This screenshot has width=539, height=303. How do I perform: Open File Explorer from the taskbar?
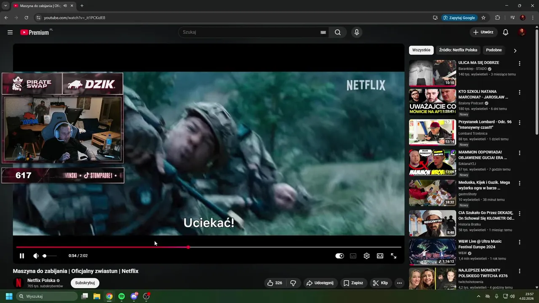(96, 296)
